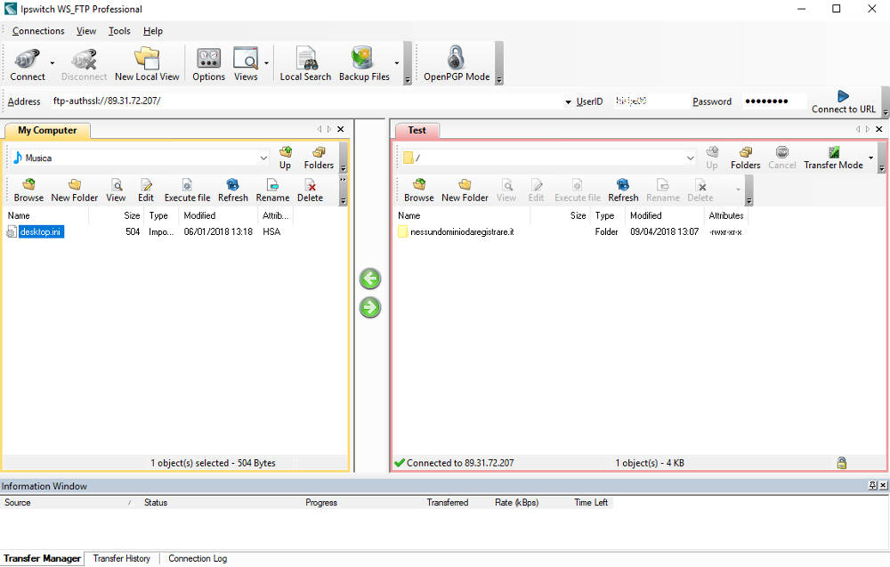Click the Connect toolbar icon
The image size is (890, 567).
tap(27, 59)
